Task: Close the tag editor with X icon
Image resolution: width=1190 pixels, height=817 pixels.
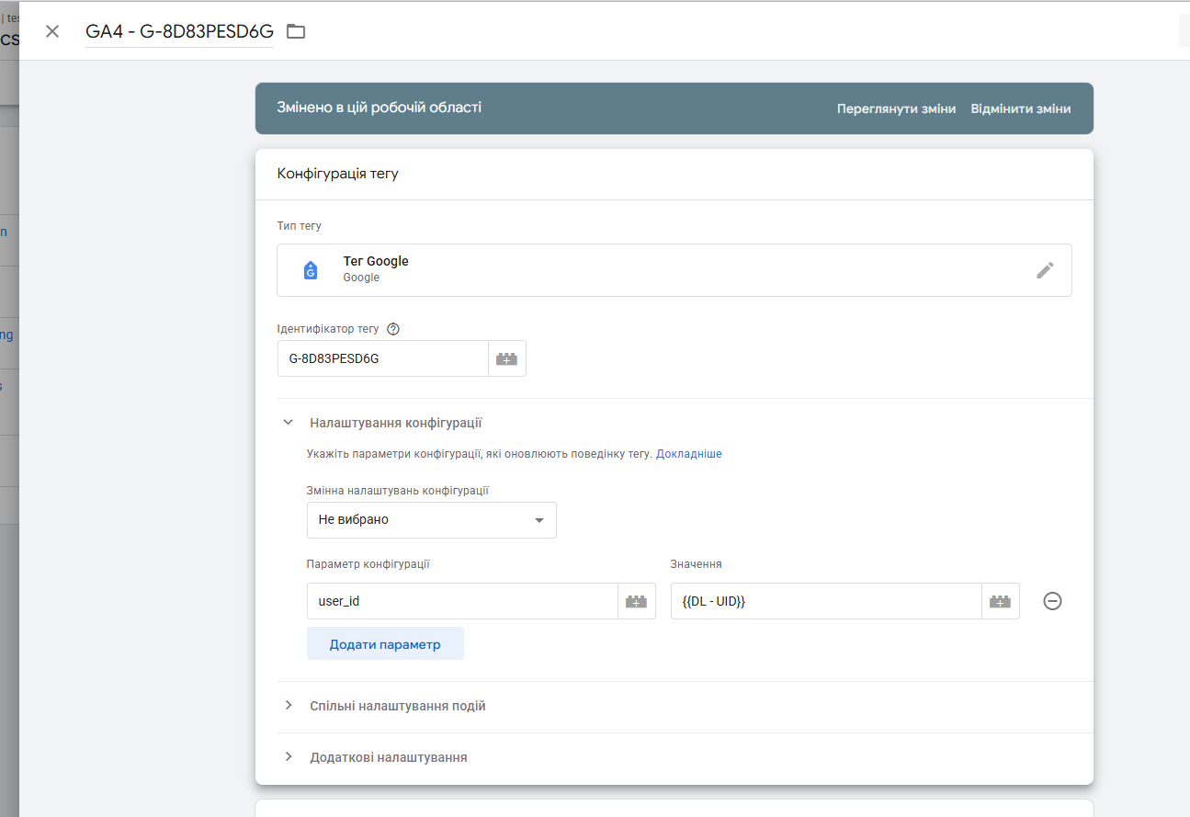Action: click(x=52, y=31)
